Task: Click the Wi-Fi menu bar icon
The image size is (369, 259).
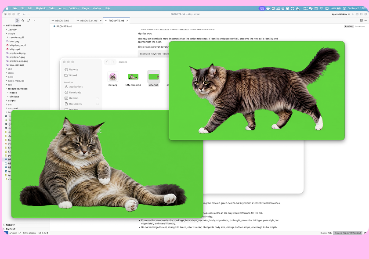Action: 321,8
